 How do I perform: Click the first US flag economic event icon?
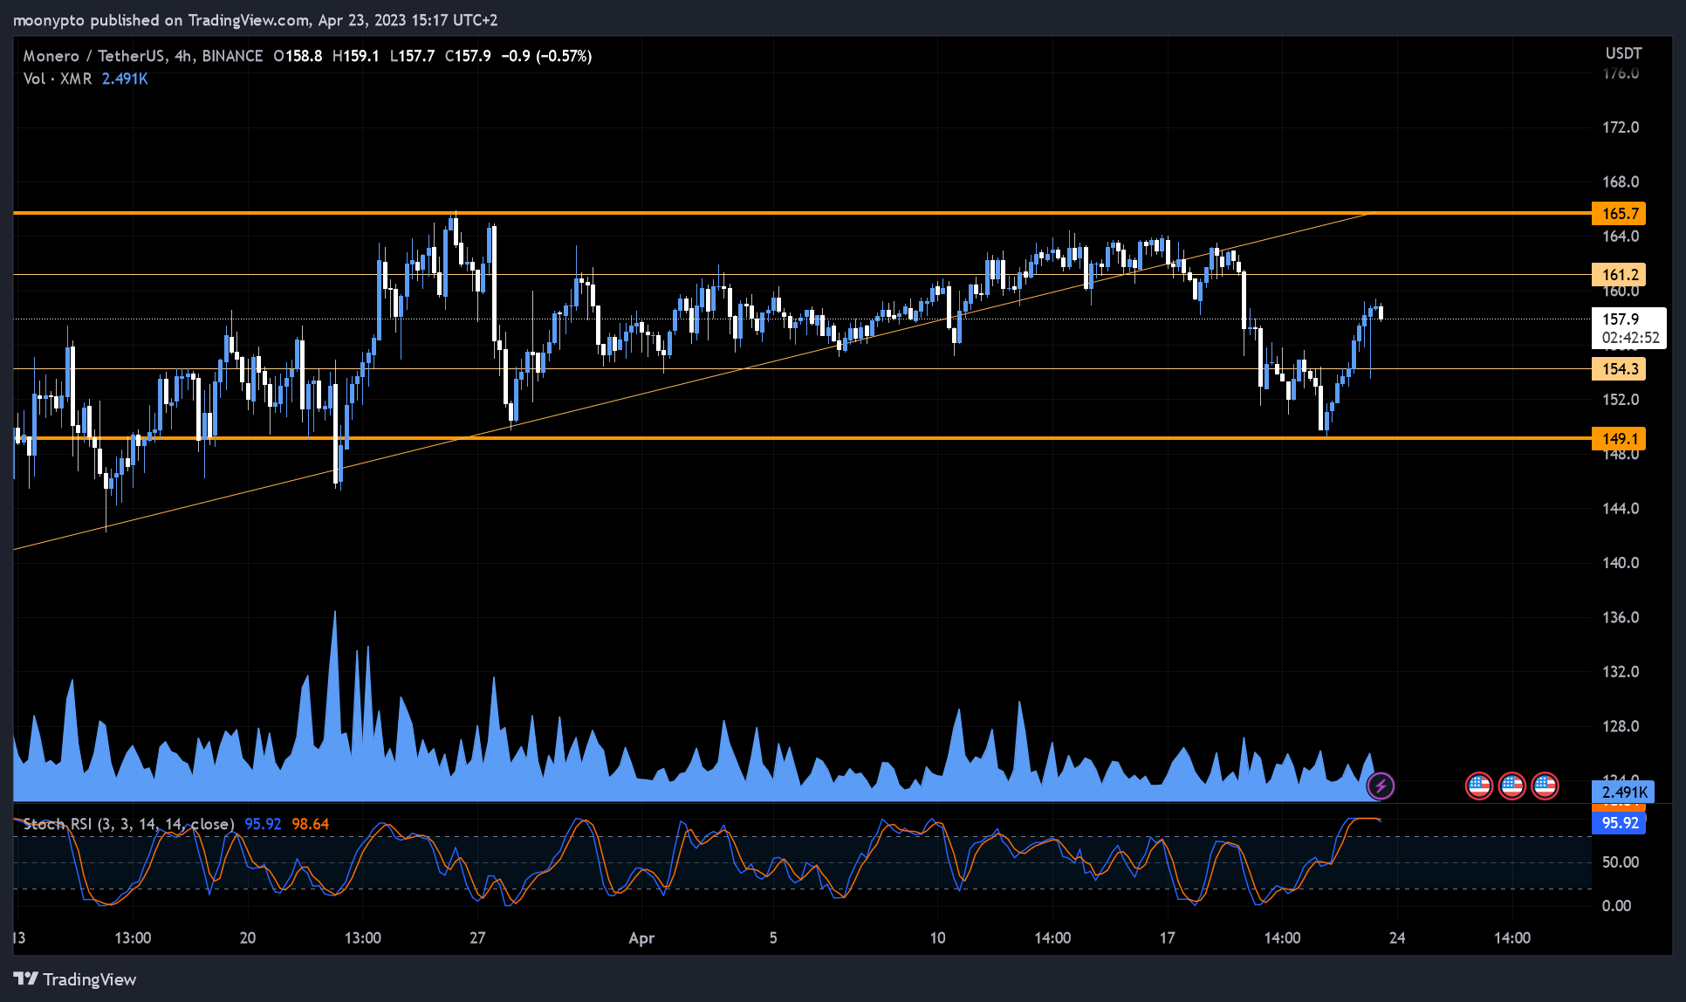click(1479, 786)
